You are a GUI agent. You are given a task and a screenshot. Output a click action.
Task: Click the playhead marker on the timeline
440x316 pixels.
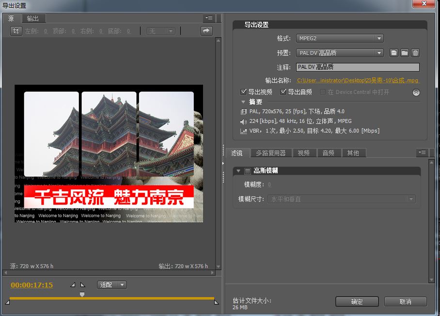point(82,294)
